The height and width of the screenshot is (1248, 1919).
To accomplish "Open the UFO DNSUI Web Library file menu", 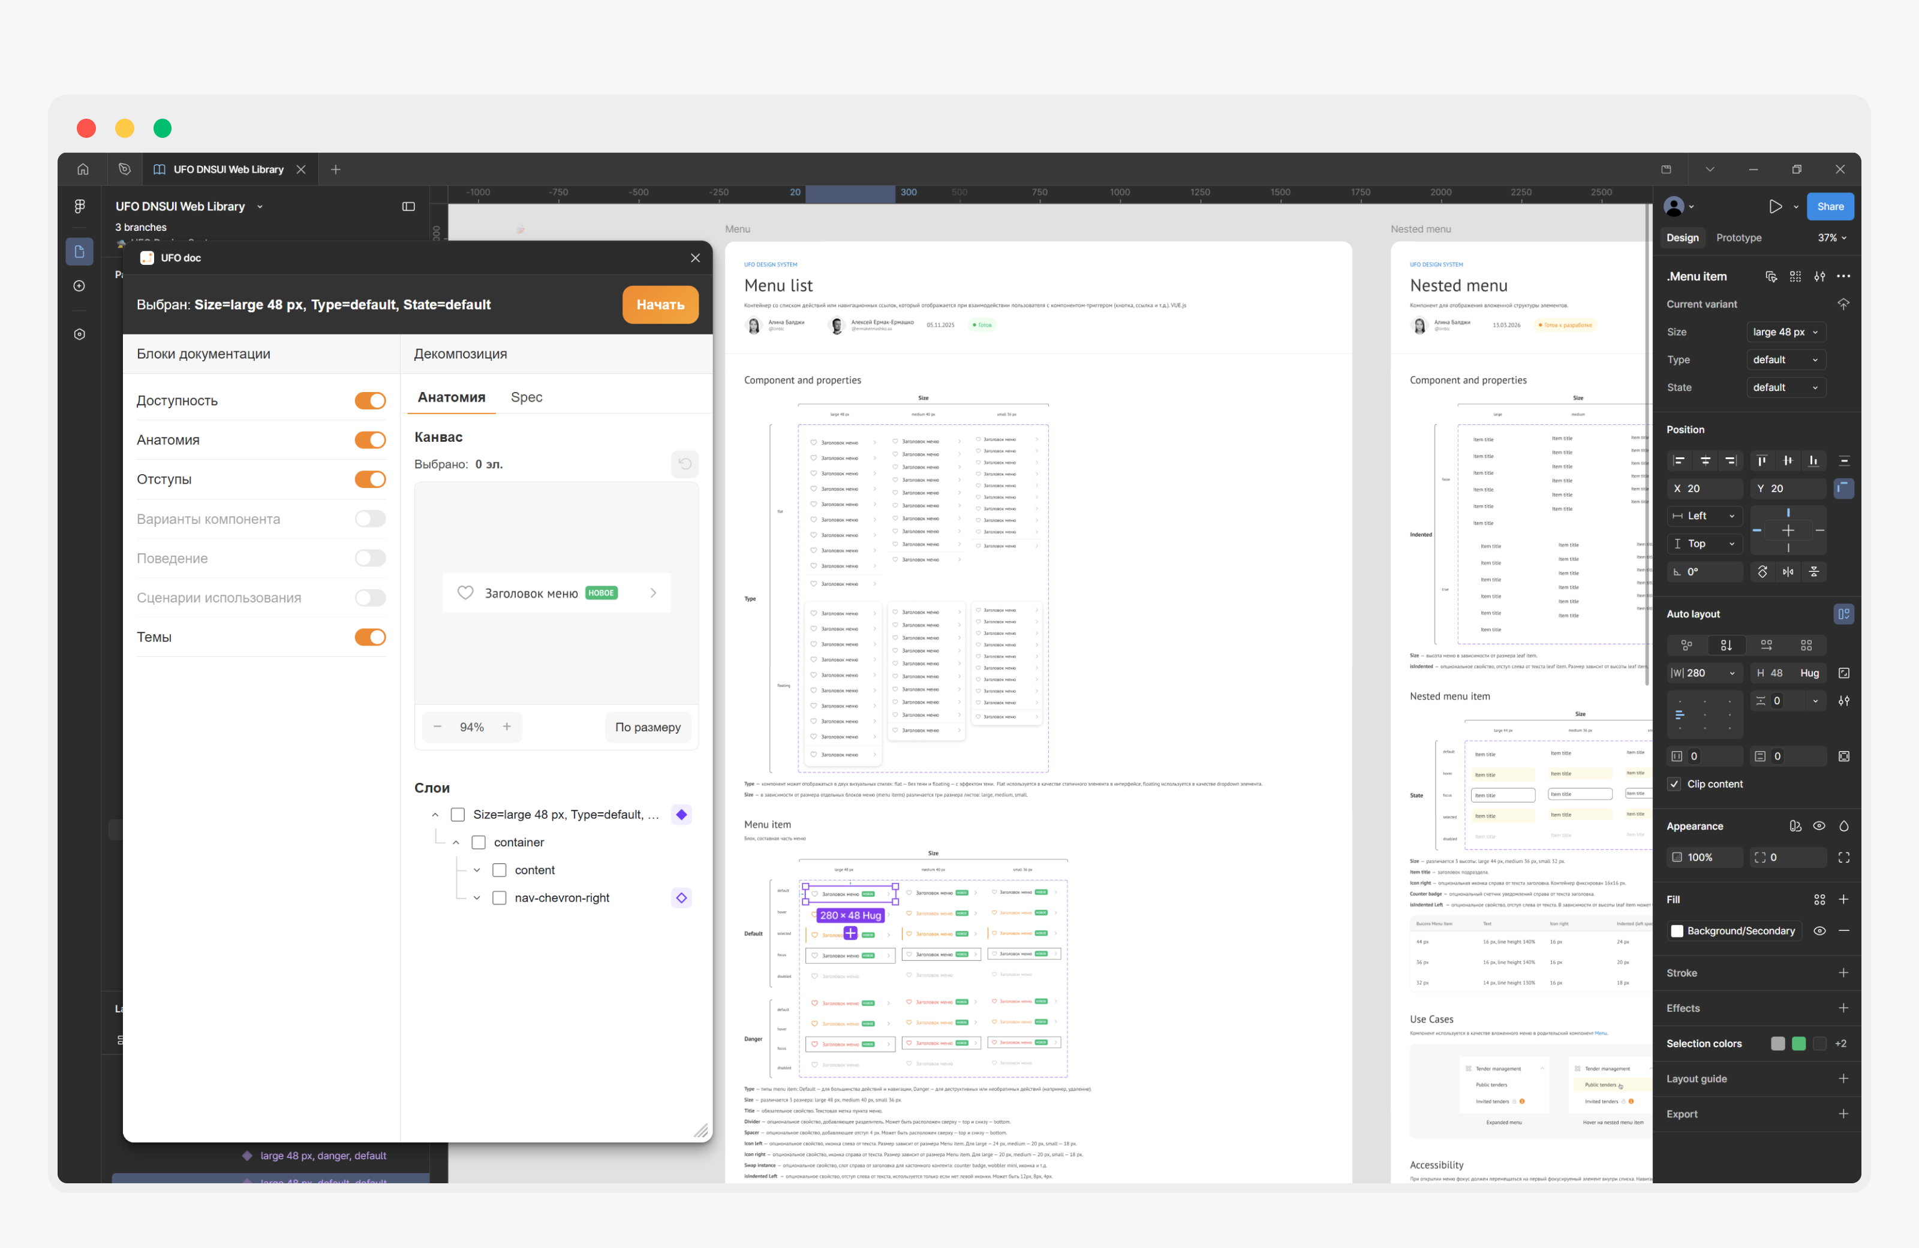I will click(x=189, y=206).
